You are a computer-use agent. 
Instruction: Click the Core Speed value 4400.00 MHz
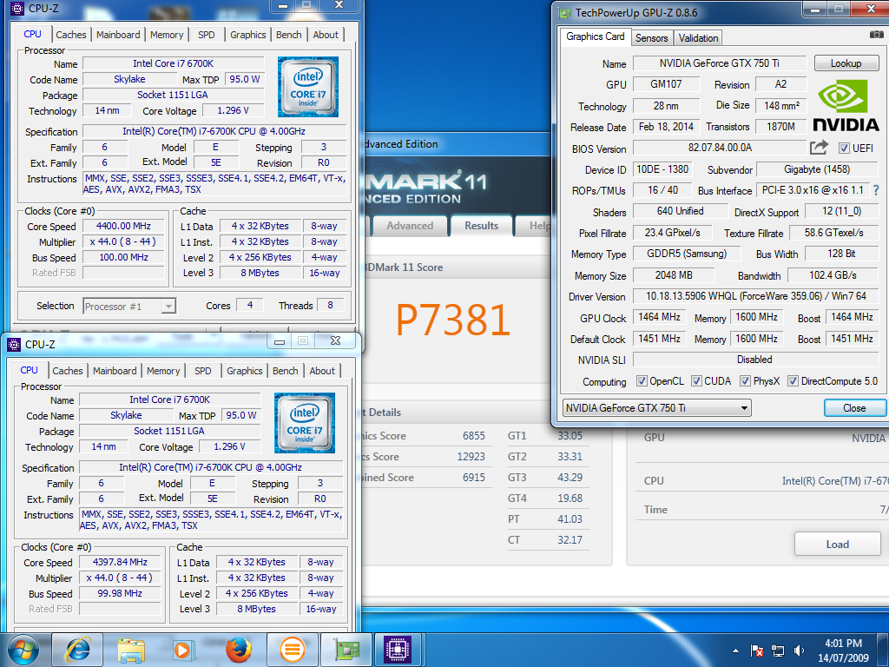pyautogui.click(x=123, y=226)
